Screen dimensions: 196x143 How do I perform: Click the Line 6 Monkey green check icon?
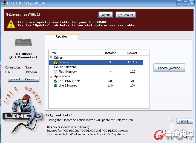pyautogui.click(x=55, y=86)
